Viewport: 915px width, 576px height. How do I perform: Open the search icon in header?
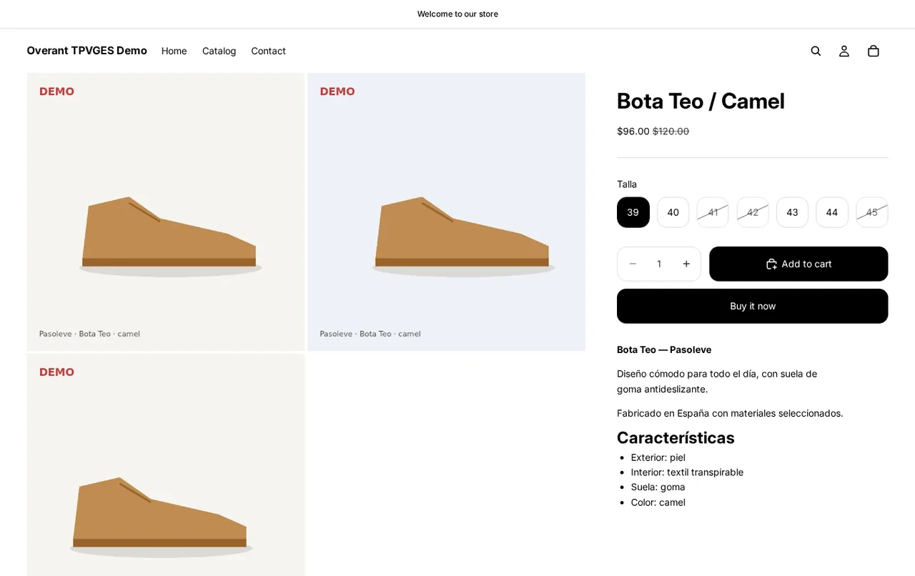[x=816, y=51]
